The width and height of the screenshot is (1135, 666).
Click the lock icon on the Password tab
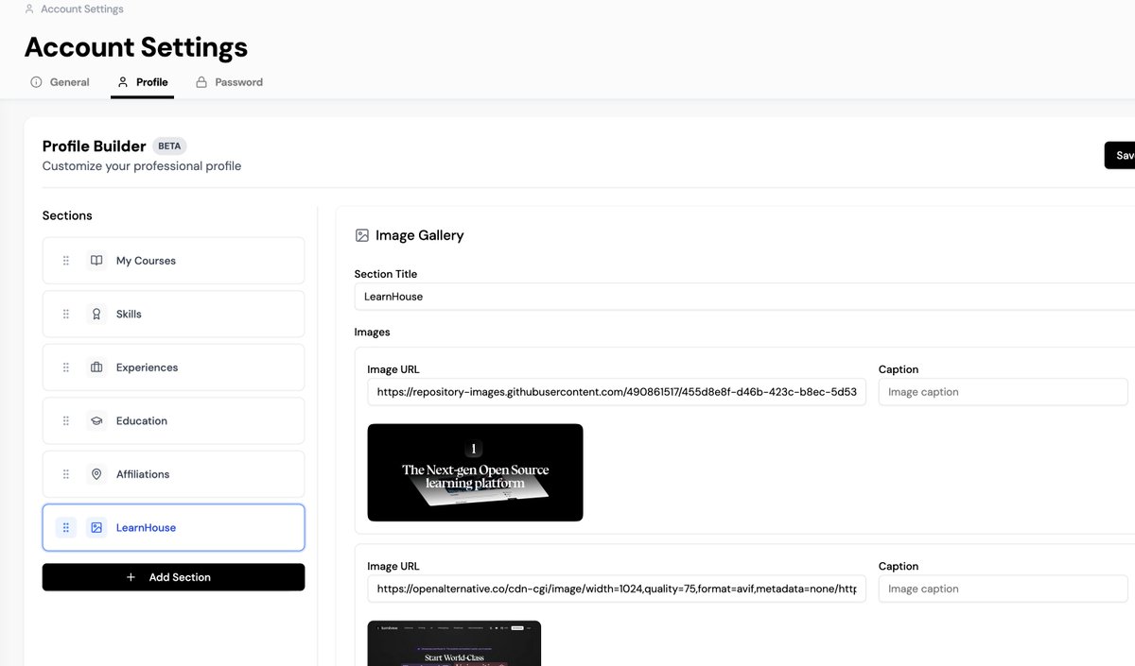[201, 82]
